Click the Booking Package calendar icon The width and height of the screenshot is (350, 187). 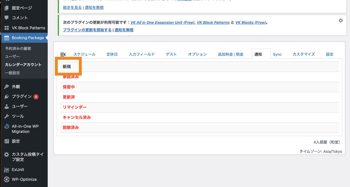(7, 38)
